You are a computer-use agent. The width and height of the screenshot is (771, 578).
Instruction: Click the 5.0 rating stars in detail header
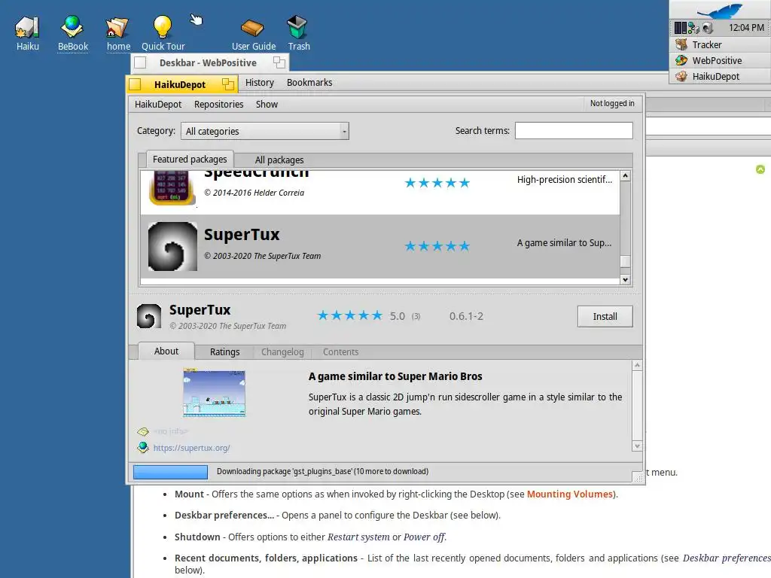[349, 315]
